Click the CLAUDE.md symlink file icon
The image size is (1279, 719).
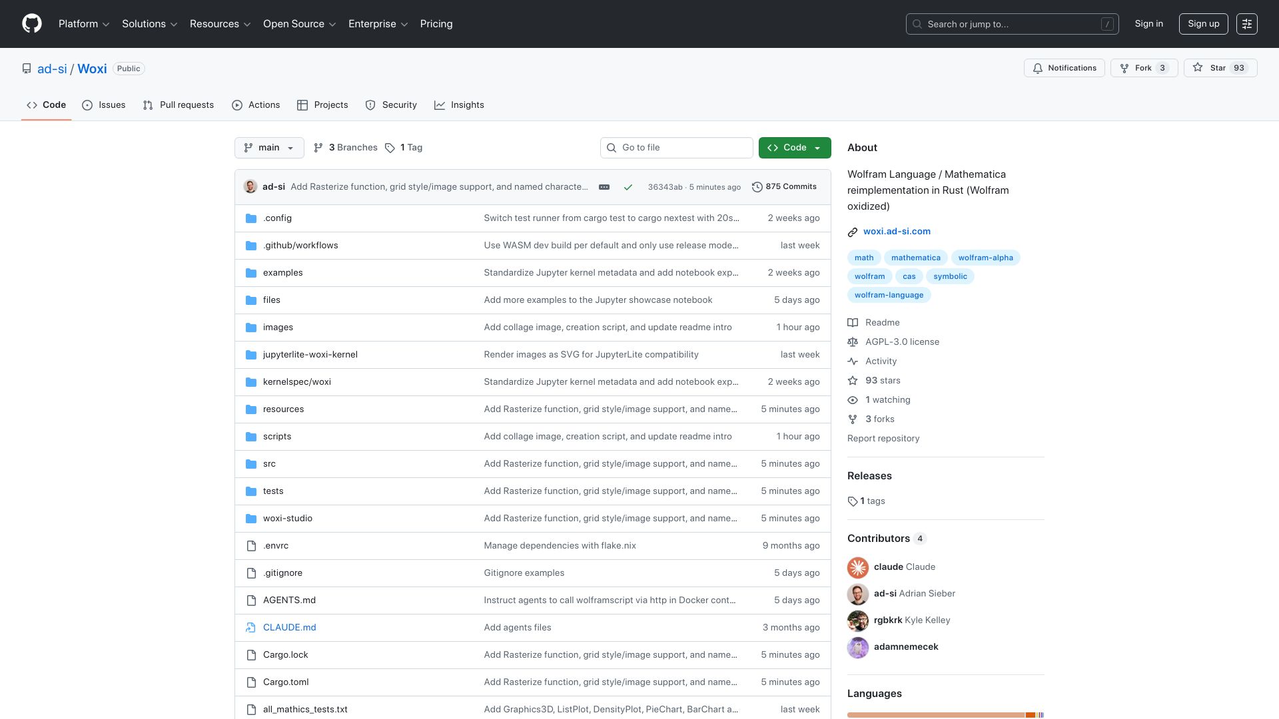[x=251, y=628]
